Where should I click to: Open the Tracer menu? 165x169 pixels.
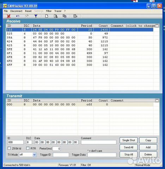tap(58, 11)
